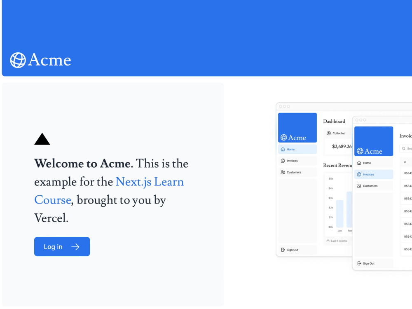The width and height of the screenshot is (412, 309).
Task: Click the customers people icon in Dashboard mockup
Action: [x=283, y=172]
